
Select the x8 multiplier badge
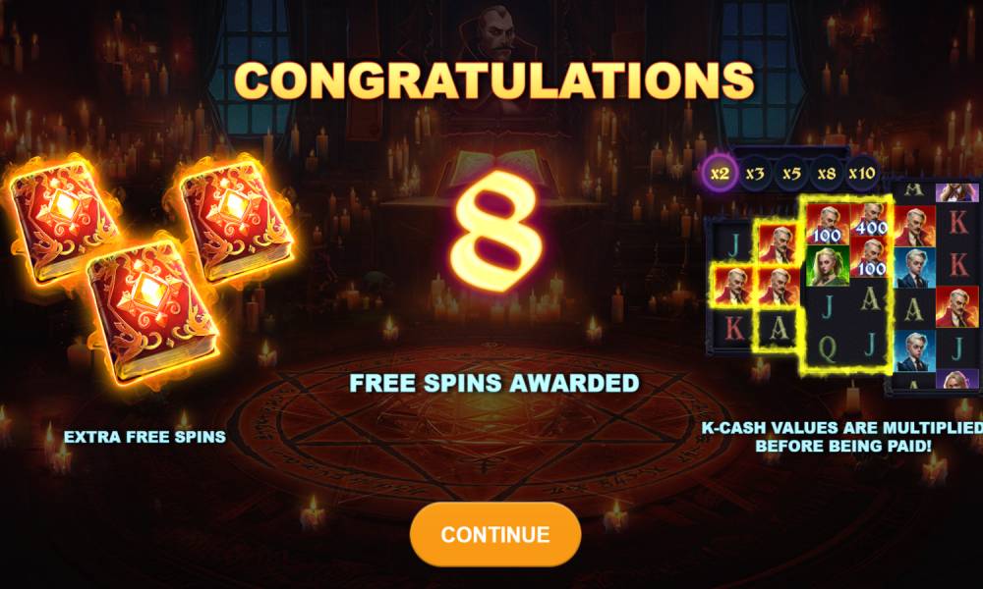827,173
